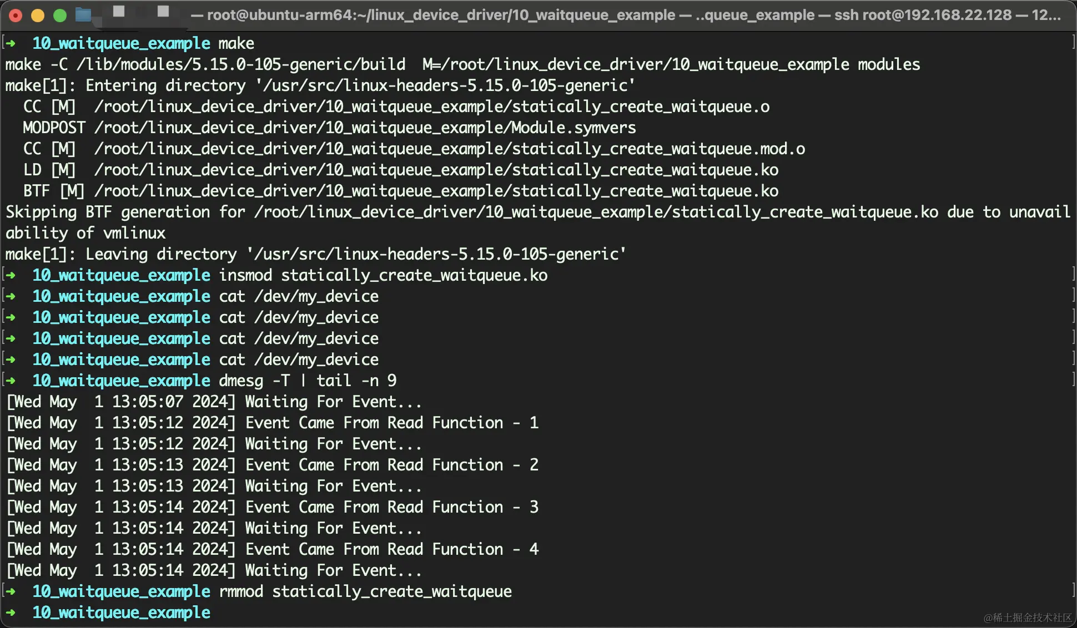1077x628 pixels.
Task: Click the 'dmesg -T | tail -n 9' command
Action: [308, 381]
